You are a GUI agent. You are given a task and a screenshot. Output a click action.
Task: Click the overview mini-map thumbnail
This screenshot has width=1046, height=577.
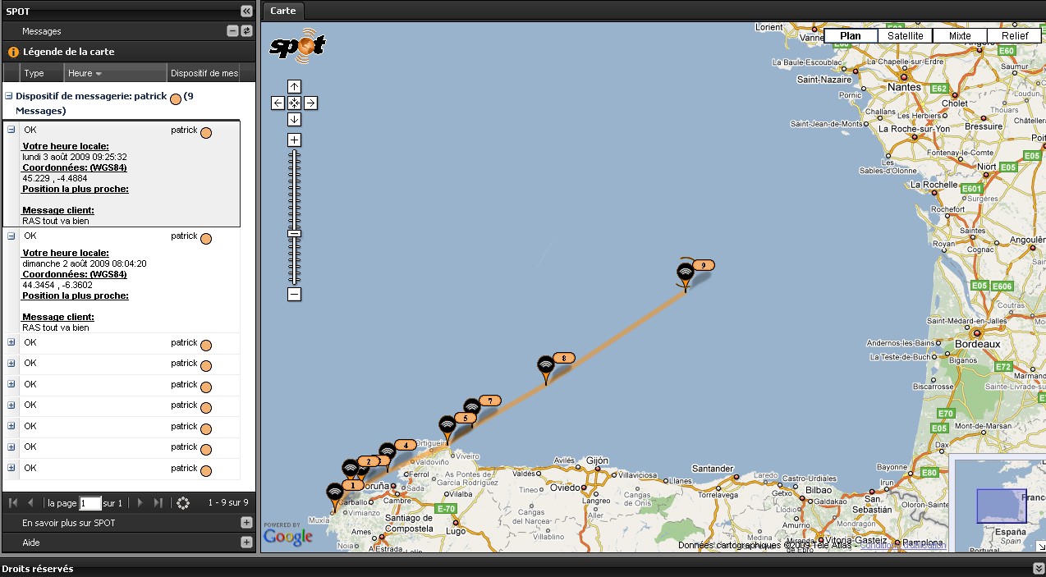1001,506
